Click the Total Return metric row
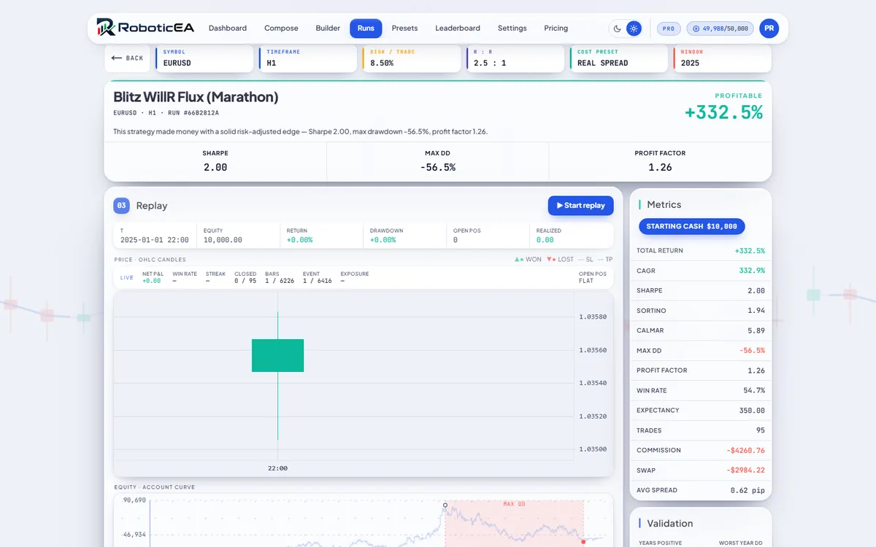The width and height of the screenshot is (876, 547). point(701,251)
